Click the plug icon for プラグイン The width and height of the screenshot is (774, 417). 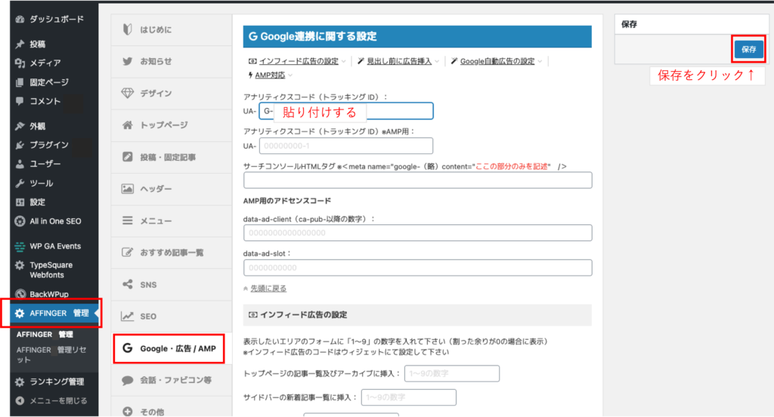pyautogui.click(x=20, y=144)
